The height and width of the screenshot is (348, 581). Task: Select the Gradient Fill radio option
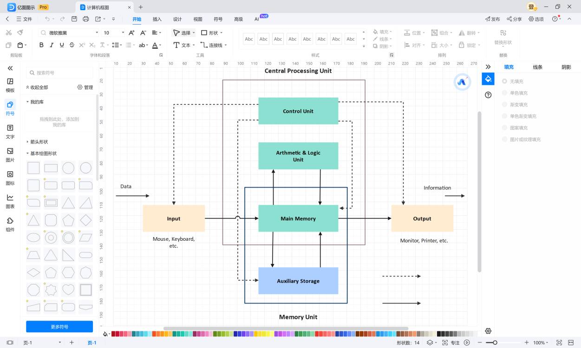pyautogui.click(x=505, y=105)
